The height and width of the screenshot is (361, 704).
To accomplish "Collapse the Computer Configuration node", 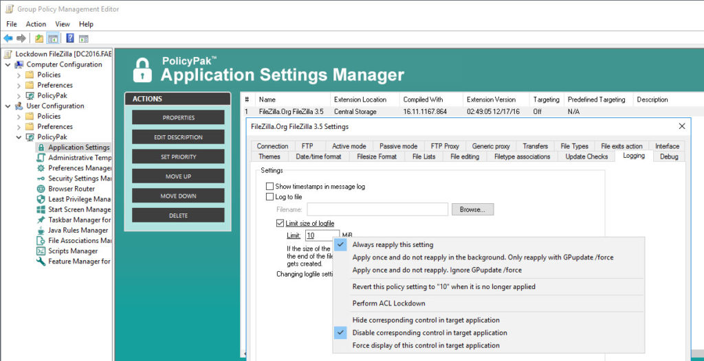I will [x=8, y=65].
